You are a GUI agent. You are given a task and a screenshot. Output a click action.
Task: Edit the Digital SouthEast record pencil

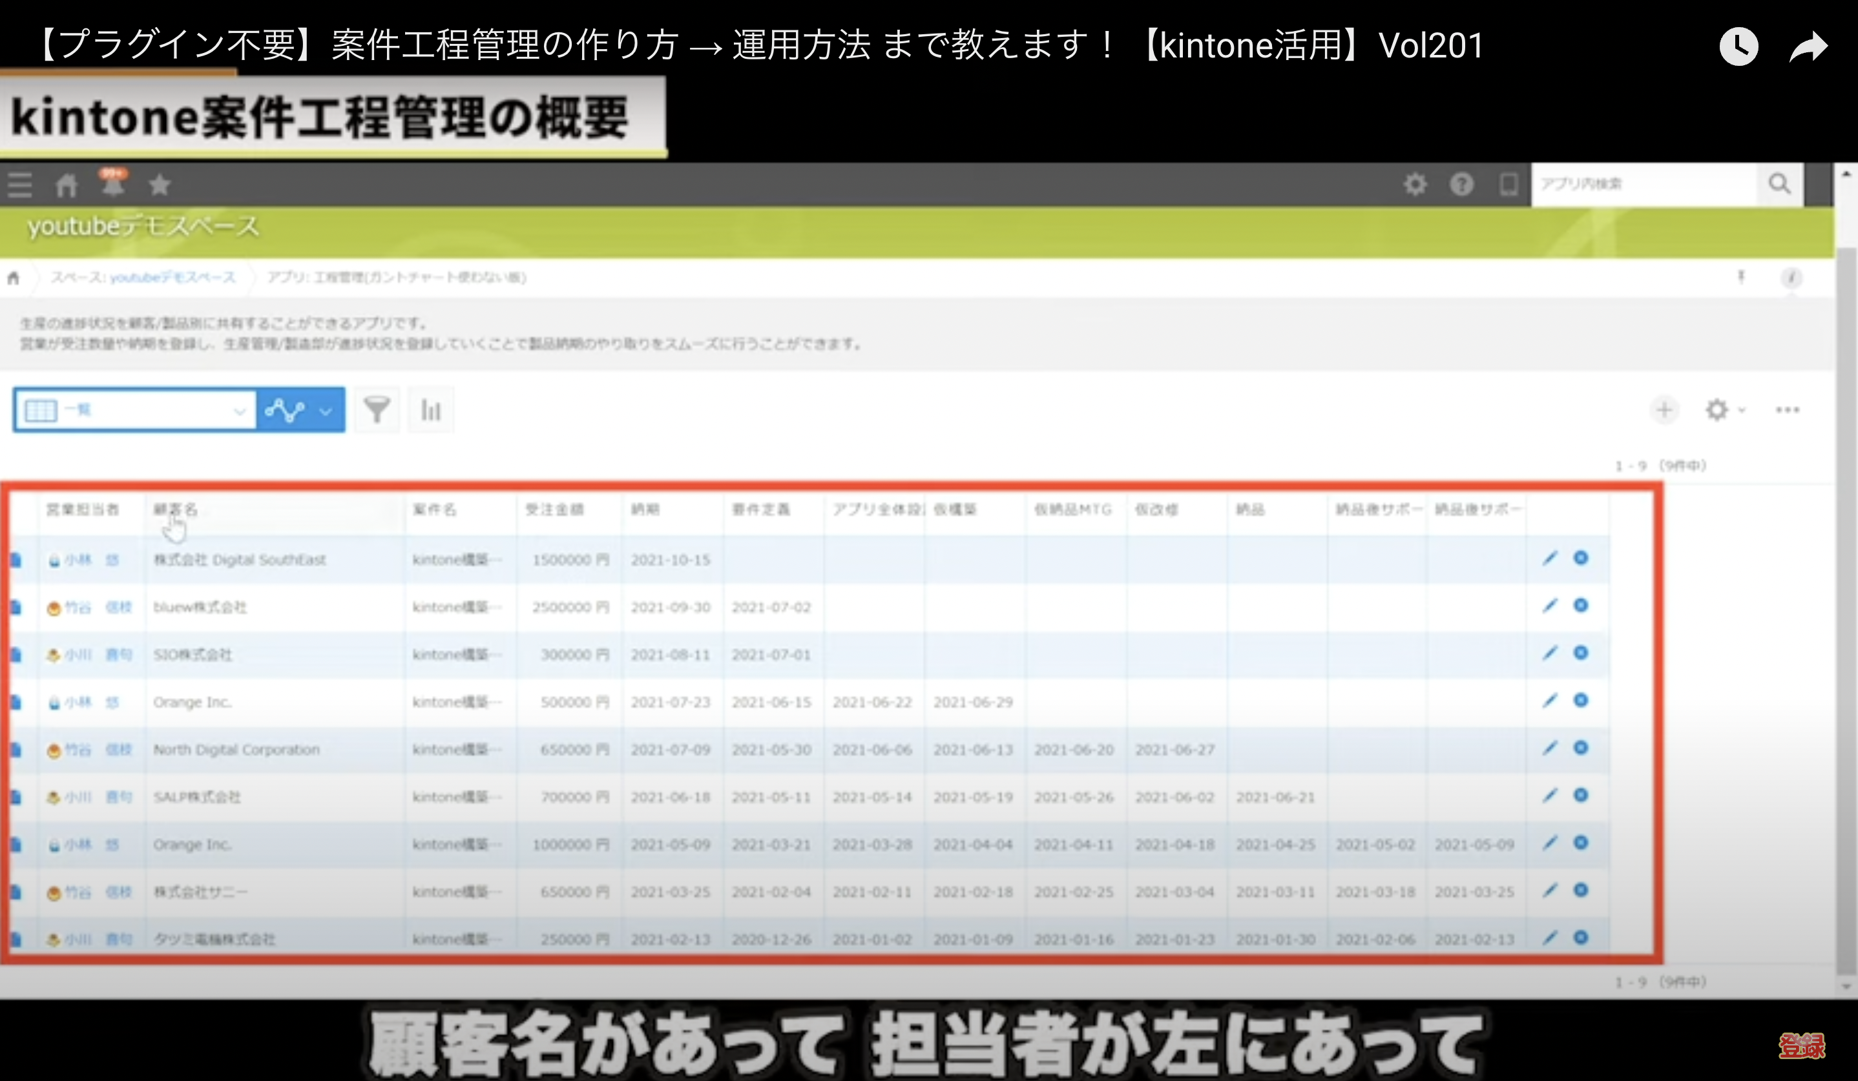1550,559
